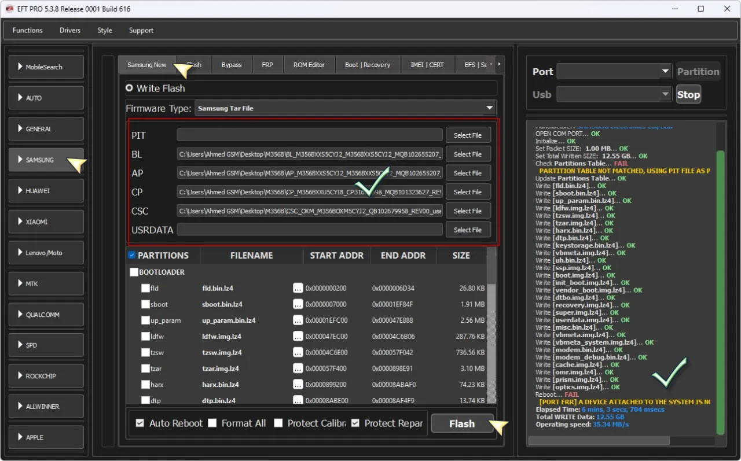
Task: Expand the Port dropdown list
Action: [x=665, y=72]
